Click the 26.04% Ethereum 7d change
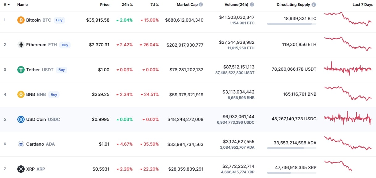 (x=149, y=45)
